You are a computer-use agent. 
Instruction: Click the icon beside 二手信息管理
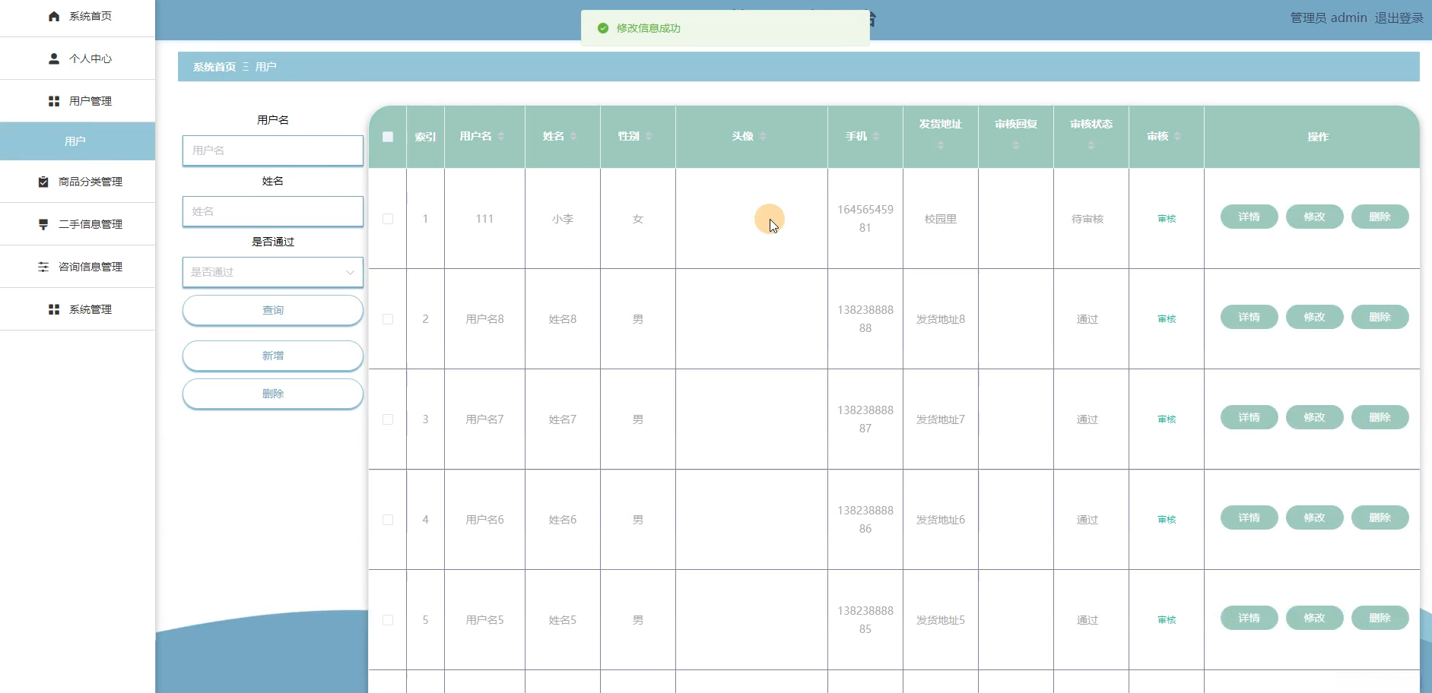pyautogui.click(x=43, y=224)
